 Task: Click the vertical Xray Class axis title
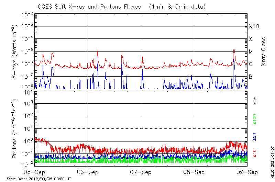coord(263,52)
